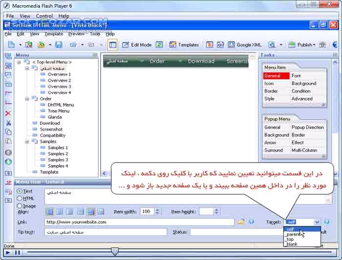Click the paste icon in left sidebar

click(x=8, y=141)
